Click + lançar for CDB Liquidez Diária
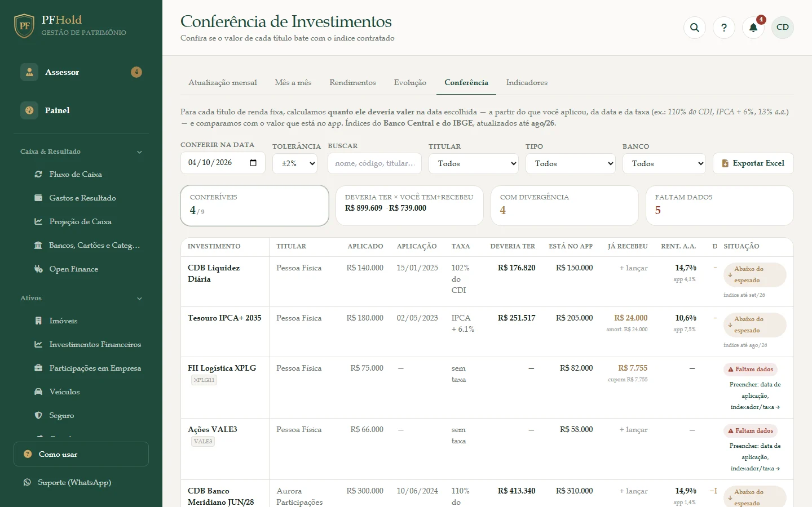 pyautogui.click(x=633, y=268)
